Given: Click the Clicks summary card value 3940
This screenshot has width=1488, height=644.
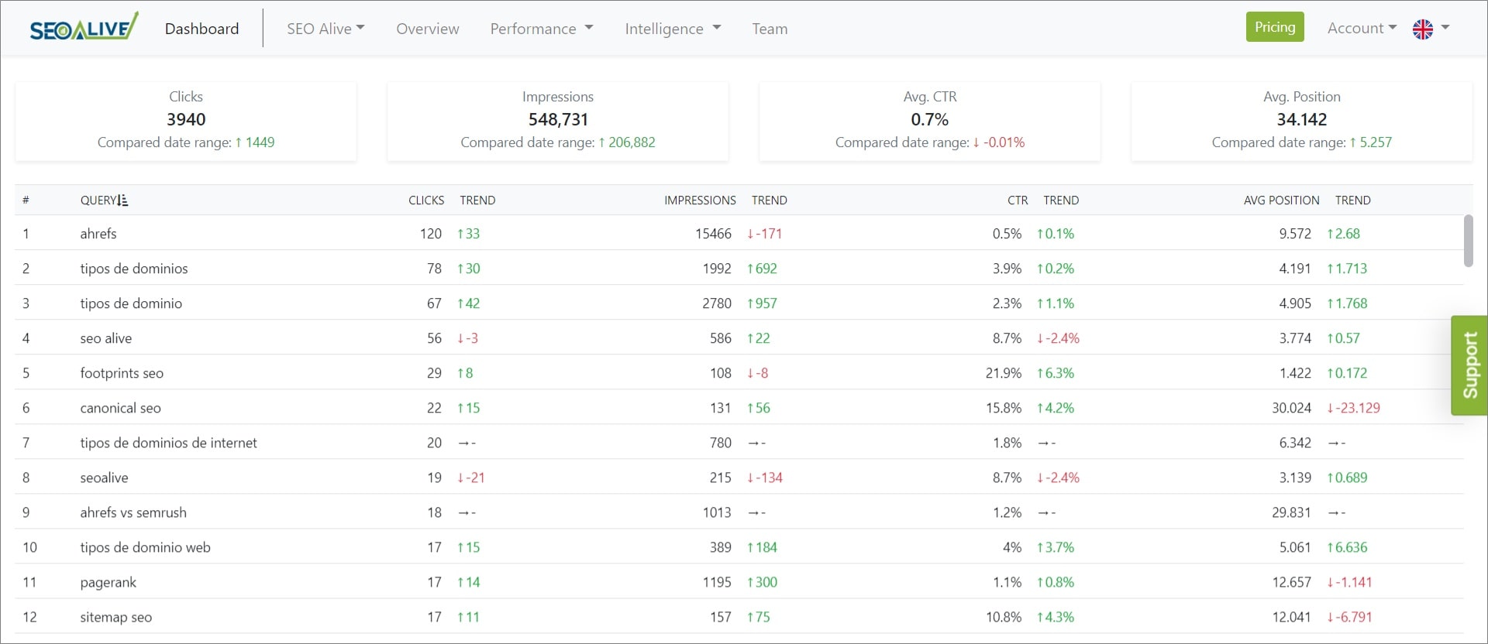Looking at the screenshot, I should coord(186,119).
